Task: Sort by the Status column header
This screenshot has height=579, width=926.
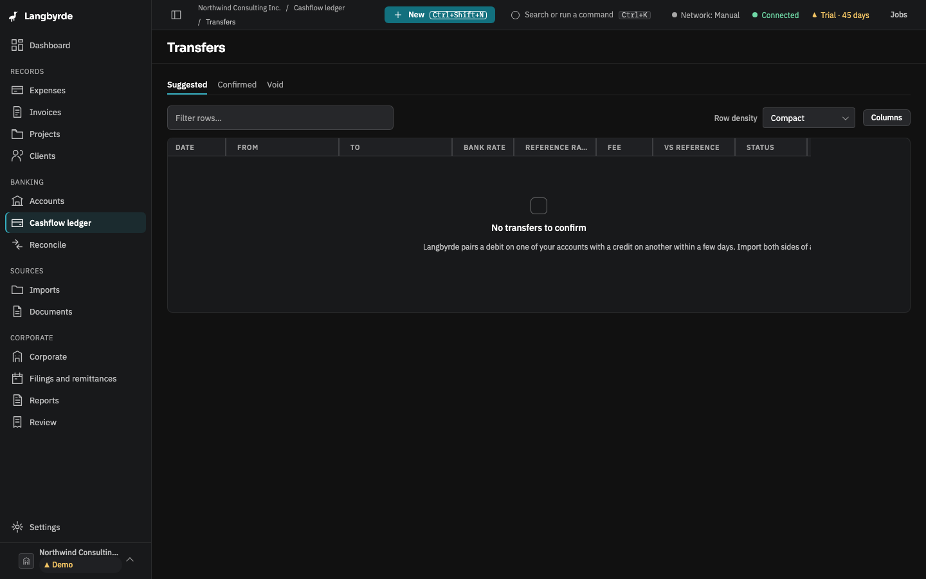Action: coord(771,147)
